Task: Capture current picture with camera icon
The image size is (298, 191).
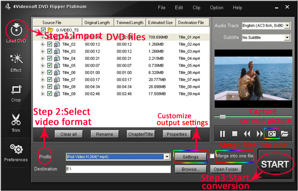Action: point(272,134)
